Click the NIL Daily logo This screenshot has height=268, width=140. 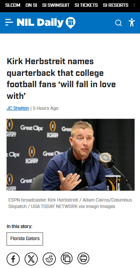pyautogui.click(x=40, y=23)
